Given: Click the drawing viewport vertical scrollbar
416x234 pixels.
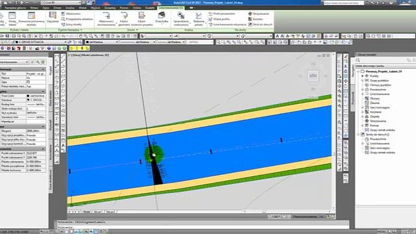Looking at the screenshot, I should pos(333,132).
